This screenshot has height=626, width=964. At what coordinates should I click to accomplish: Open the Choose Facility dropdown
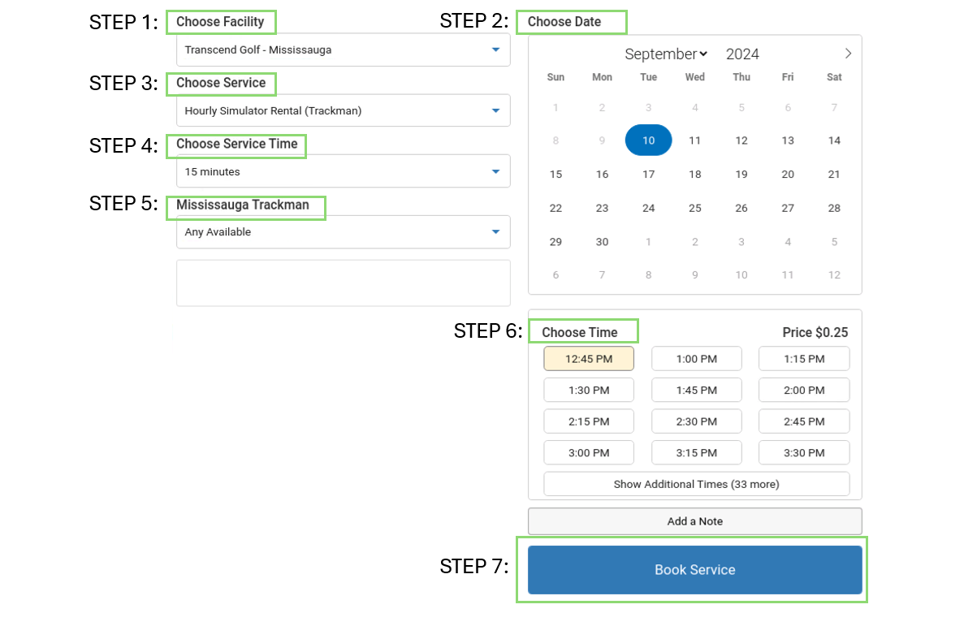(343, 50)
